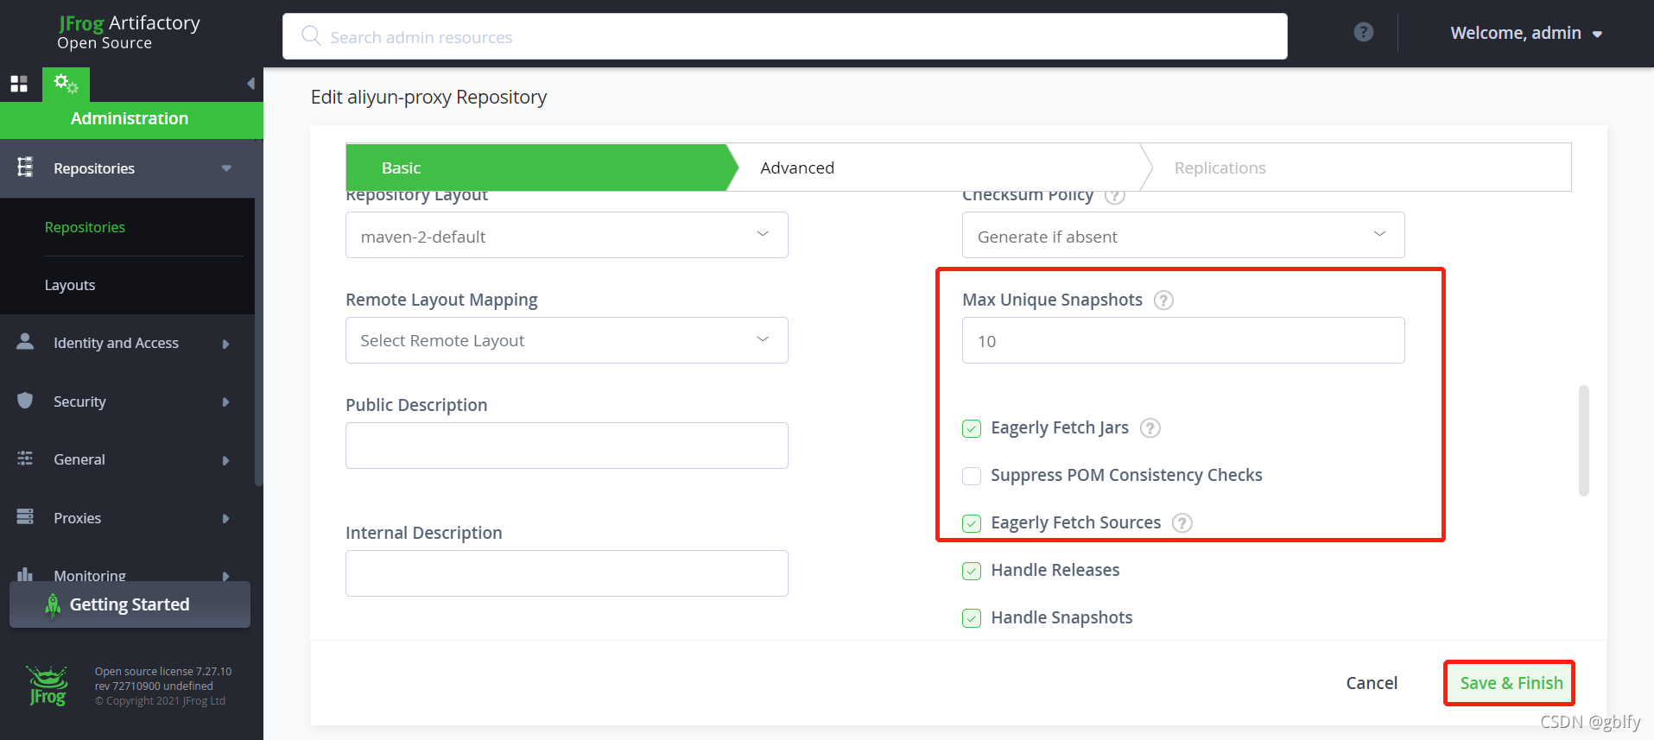This screenshot has width=1654, height=740.
Task: Click the Getting Started rocket icon
Action: coord(53,605)
